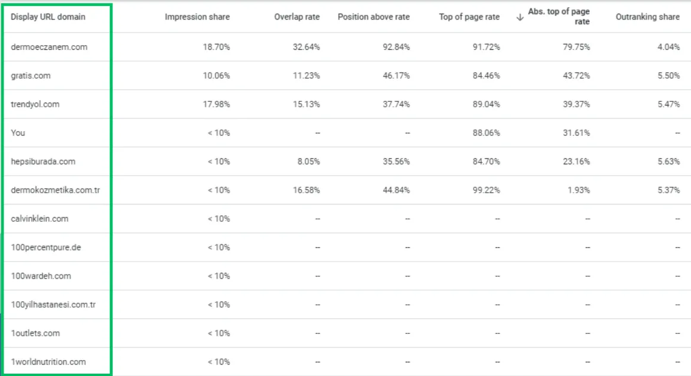Sort by the Overlap rate column header
This screenshot has height=376, width=691.
click(296, 17)
